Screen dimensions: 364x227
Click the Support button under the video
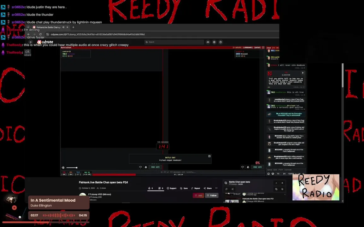(x=172, y=188)
